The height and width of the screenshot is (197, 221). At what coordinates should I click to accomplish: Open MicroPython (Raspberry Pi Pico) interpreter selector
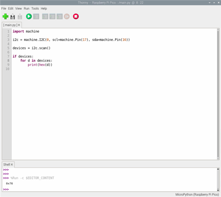tap(197, 195)
